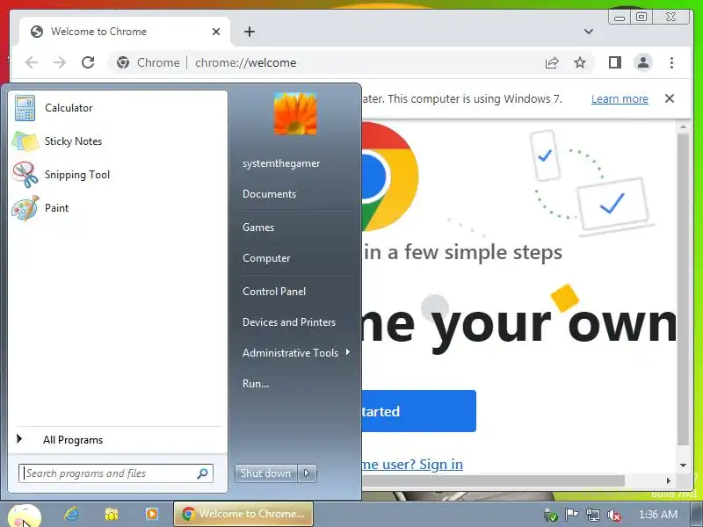Open network tray icon
The height and width of the screenshot is (527, 703).
[x=593, y=515]
